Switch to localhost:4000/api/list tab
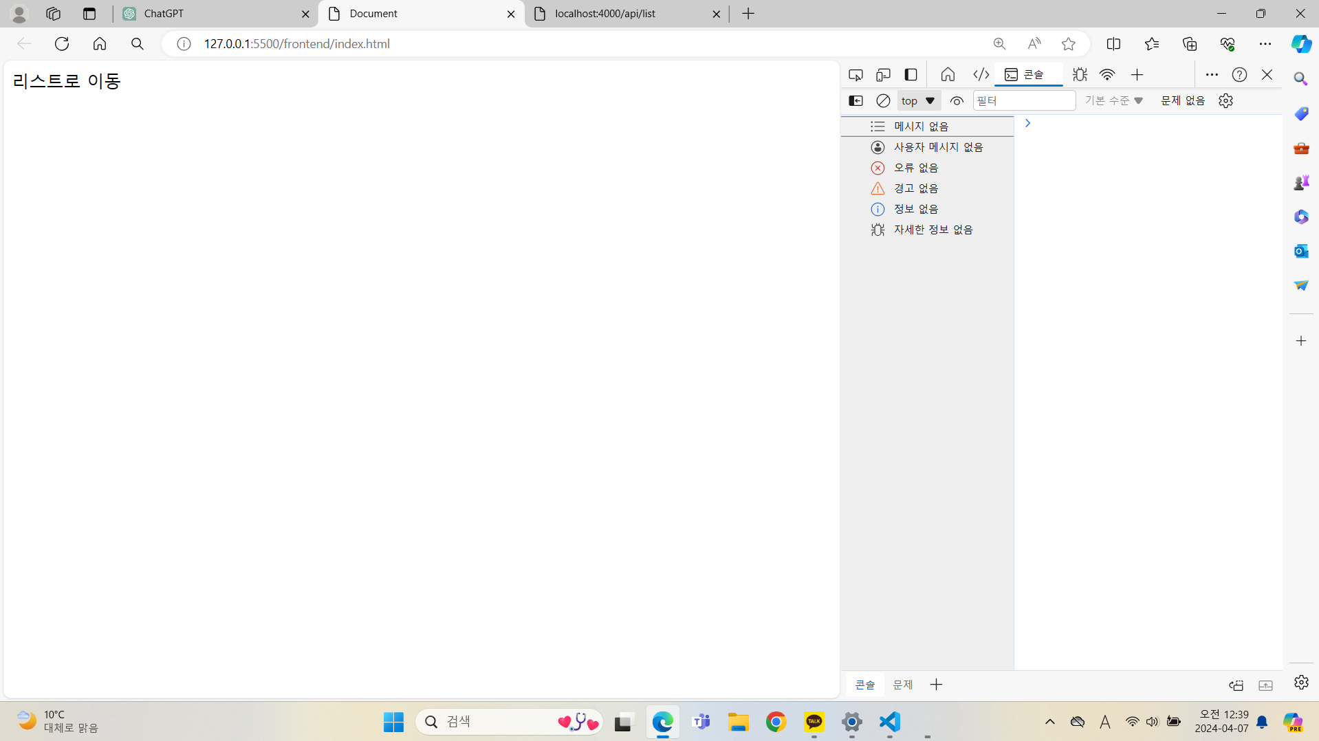This screenshot has width=1319, height=741. coord(626,14)
